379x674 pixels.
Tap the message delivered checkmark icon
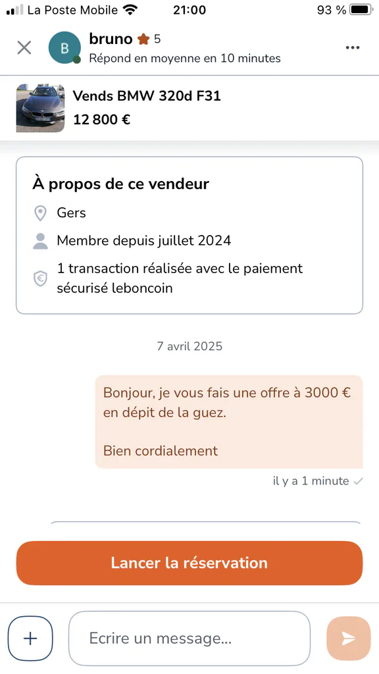[x=357, y=481]
